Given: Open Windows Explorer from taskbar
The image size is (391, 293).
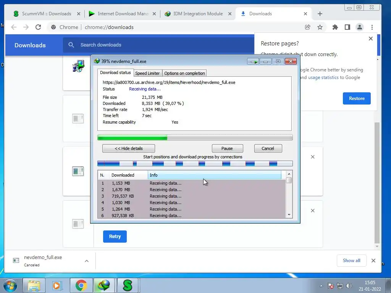Looking at the screenshot, I should [x=34, y=285].
